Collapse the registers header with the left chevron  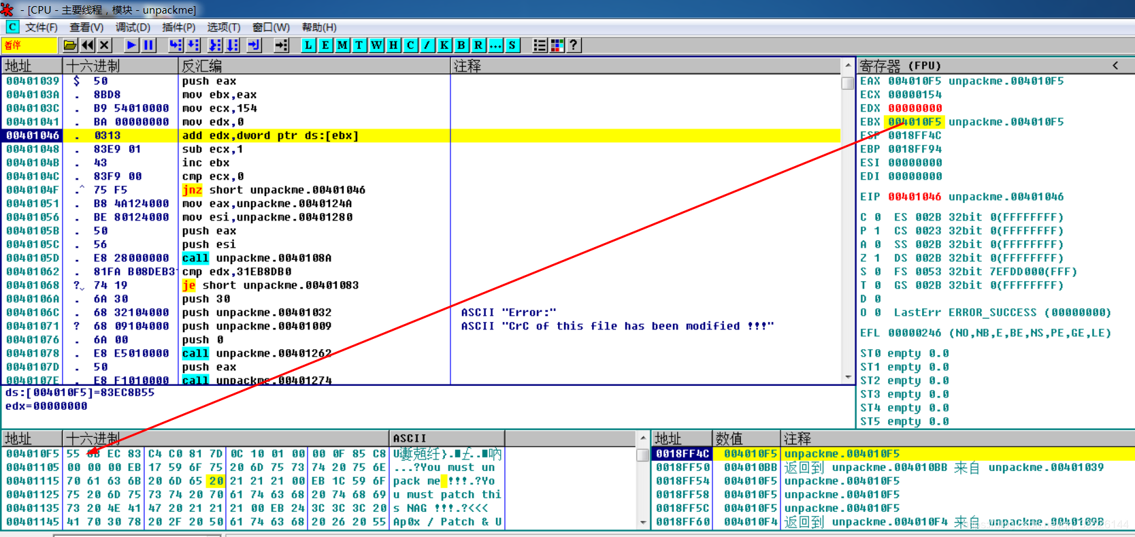tap(1115, 65)
